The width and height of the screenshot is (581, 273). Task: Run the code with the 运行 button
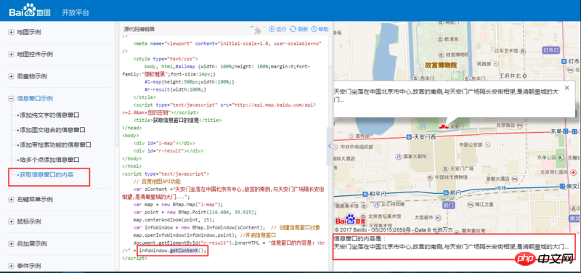coord(277,29)
